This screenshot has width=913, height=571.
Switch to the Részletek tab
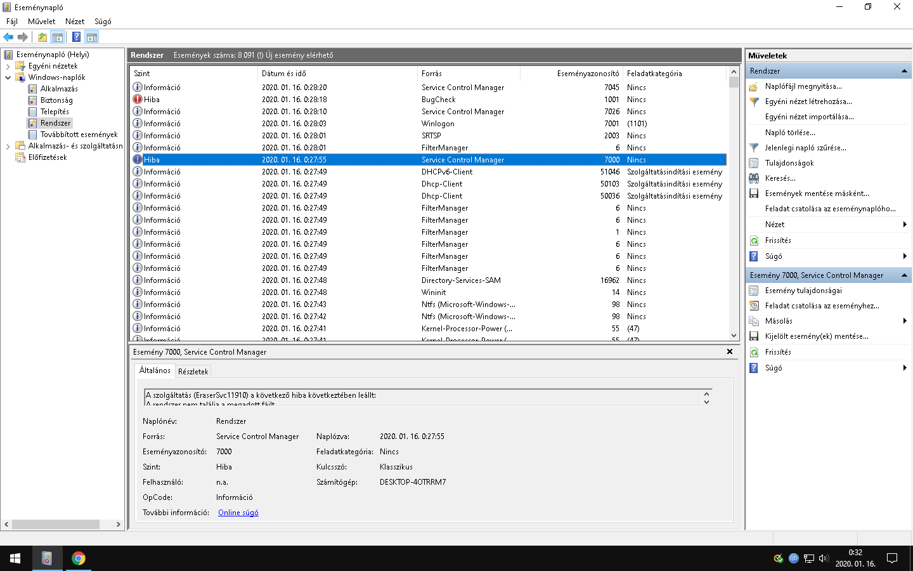(x=193, y=372)
